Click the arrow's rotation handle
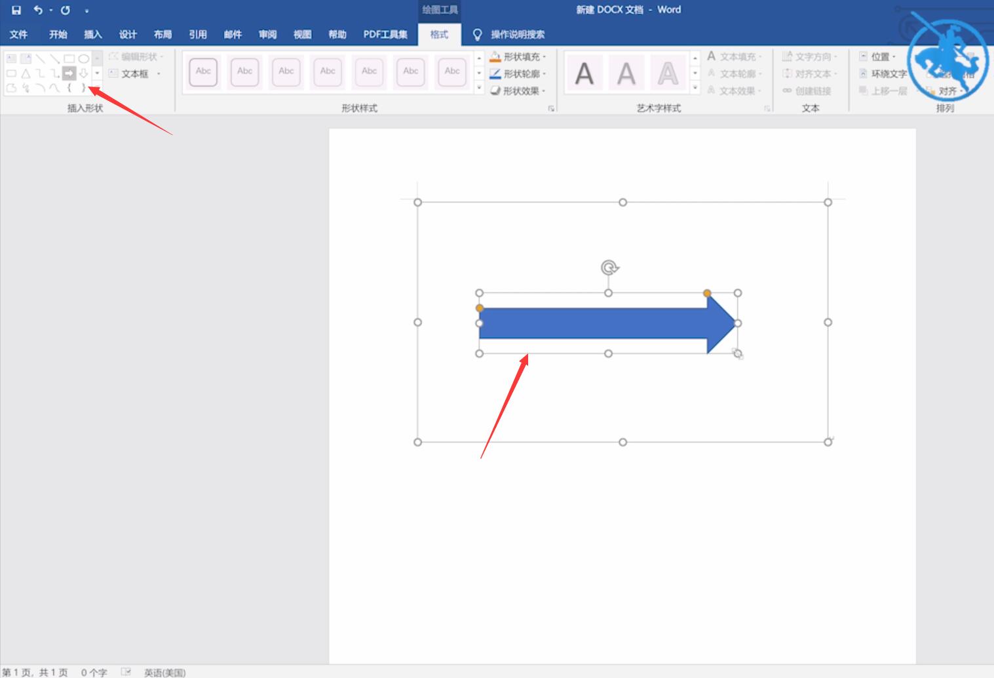This screenshot has height=678, width=994. (x=609, y=268)
